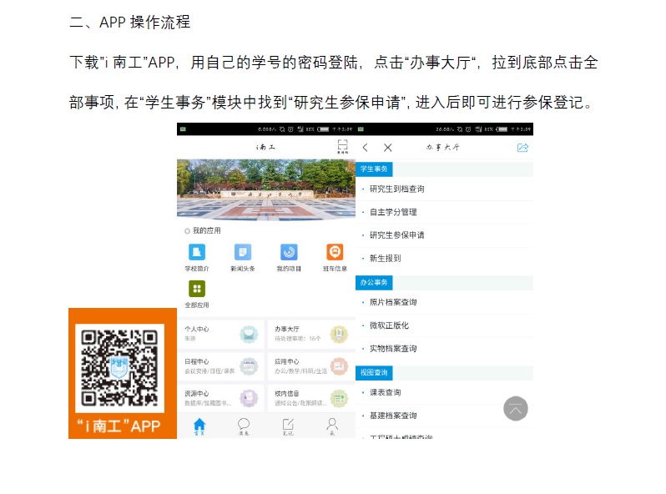The image size is (666, 494).
Task: Select the home tab in bottom bar
Action: [199, 426]
